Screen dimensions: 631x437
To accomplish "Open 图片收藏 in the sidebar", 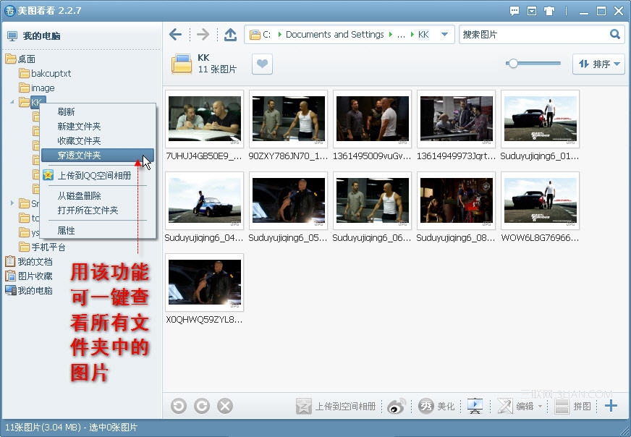I will pos(29,276).
